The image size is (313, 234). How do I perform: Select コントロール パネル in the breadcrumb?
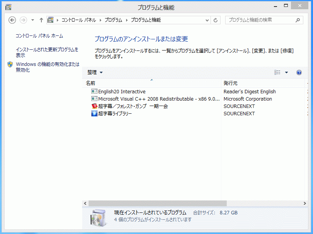[x=79, y=20]
